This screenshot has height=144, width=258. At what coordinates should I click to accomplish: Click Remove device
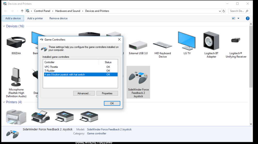pyautogui.click(x=58, y=18)
